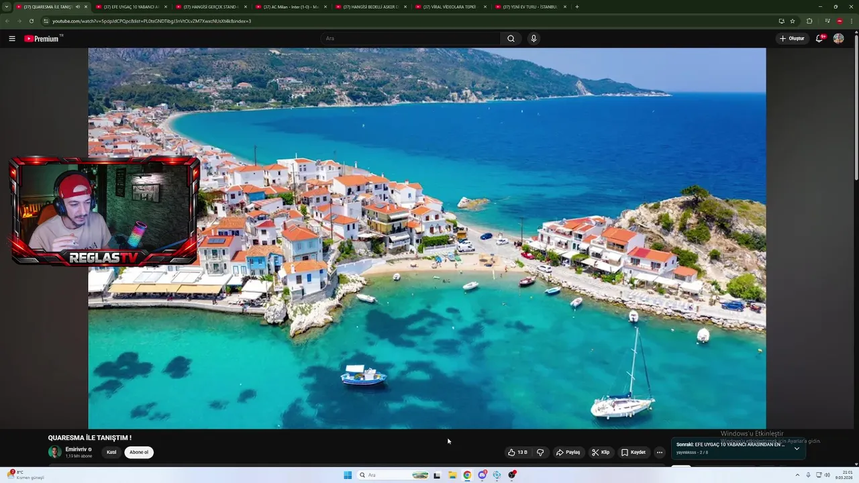The image size is (859, 483).
Task: Click the browser address bar URL
Action: (x=152, y=21)
